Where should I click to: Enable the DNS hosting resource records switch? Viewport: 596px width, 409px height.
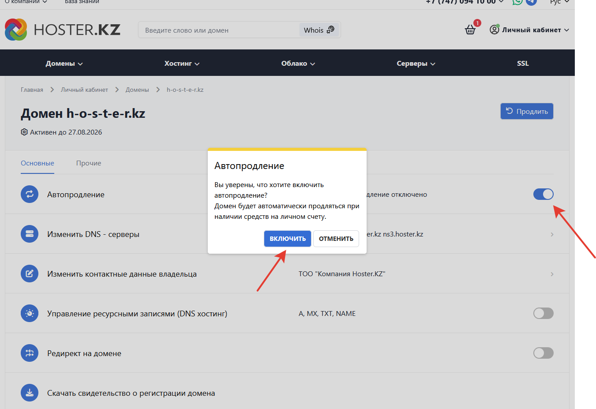click(x=543, y=313)
